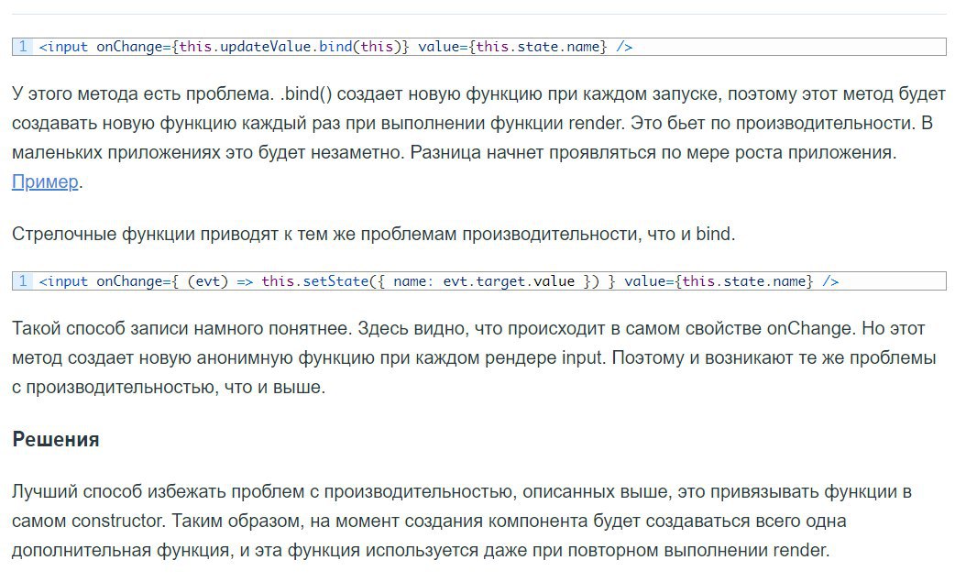The height and width of the screenshot is (582, 977).
Task: Click "value={this.state.name}" in the first code snippet
Action: [512, 47]
